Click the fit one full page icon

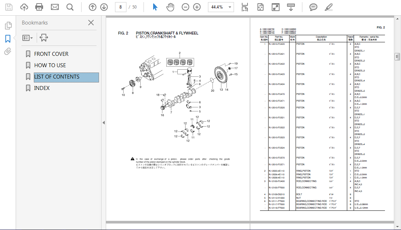(x=260, y=7)
